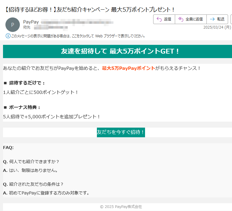Click the banner 友達を招待して 最大5万ポイントGET！
Viewport: 232px width, 211px height.
coord(120,51)
